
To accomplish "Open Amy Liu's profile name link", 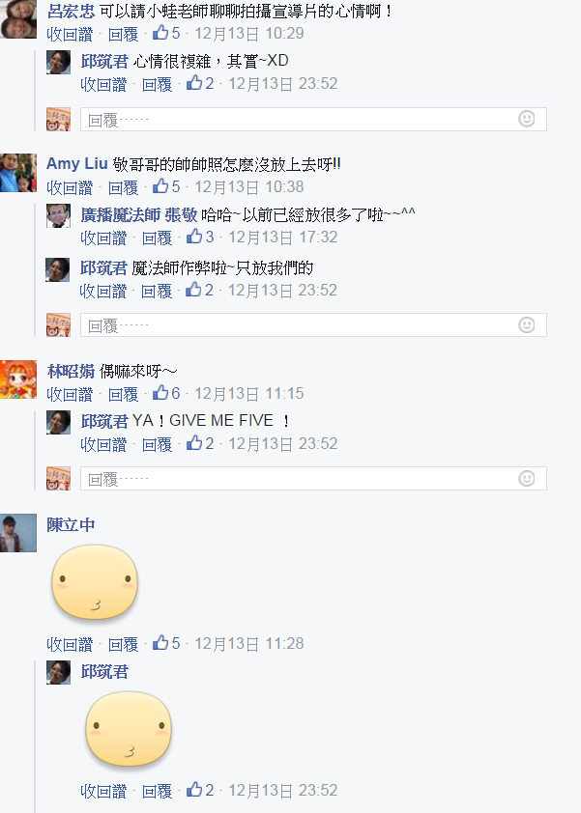I will point(76,163).
